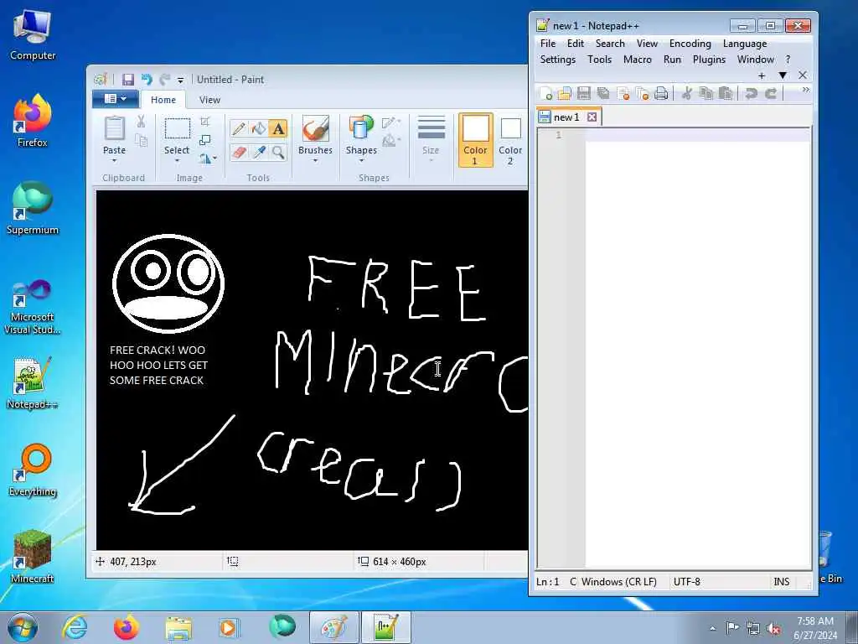The height and width of the screenshot is (644, 858).
Task: Click the Copy icon in Notepad++ toolbar
Action: (706, 94)
